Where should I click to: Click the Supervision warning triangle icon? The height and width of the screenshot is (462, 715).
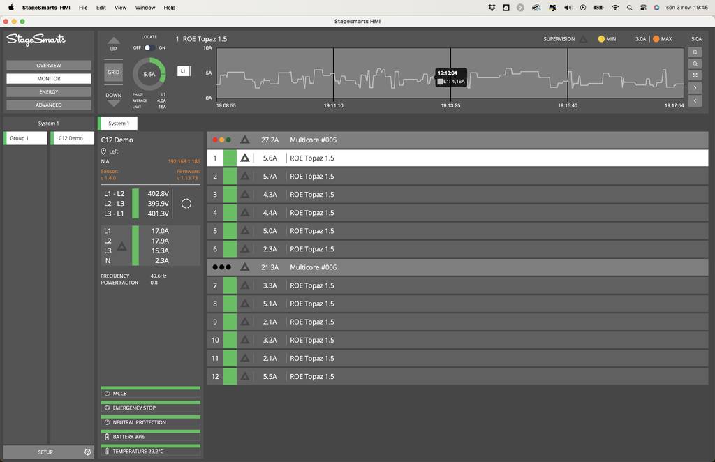tap(583, 39)
